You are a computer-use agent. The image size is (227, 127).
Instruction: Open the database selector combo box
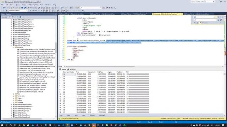click(18, 11)
